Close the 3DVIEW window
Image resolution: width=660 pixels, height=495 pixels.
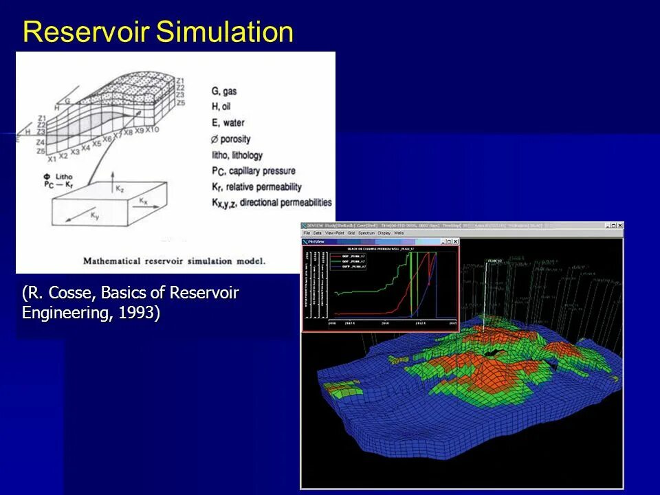click(619, 225)
